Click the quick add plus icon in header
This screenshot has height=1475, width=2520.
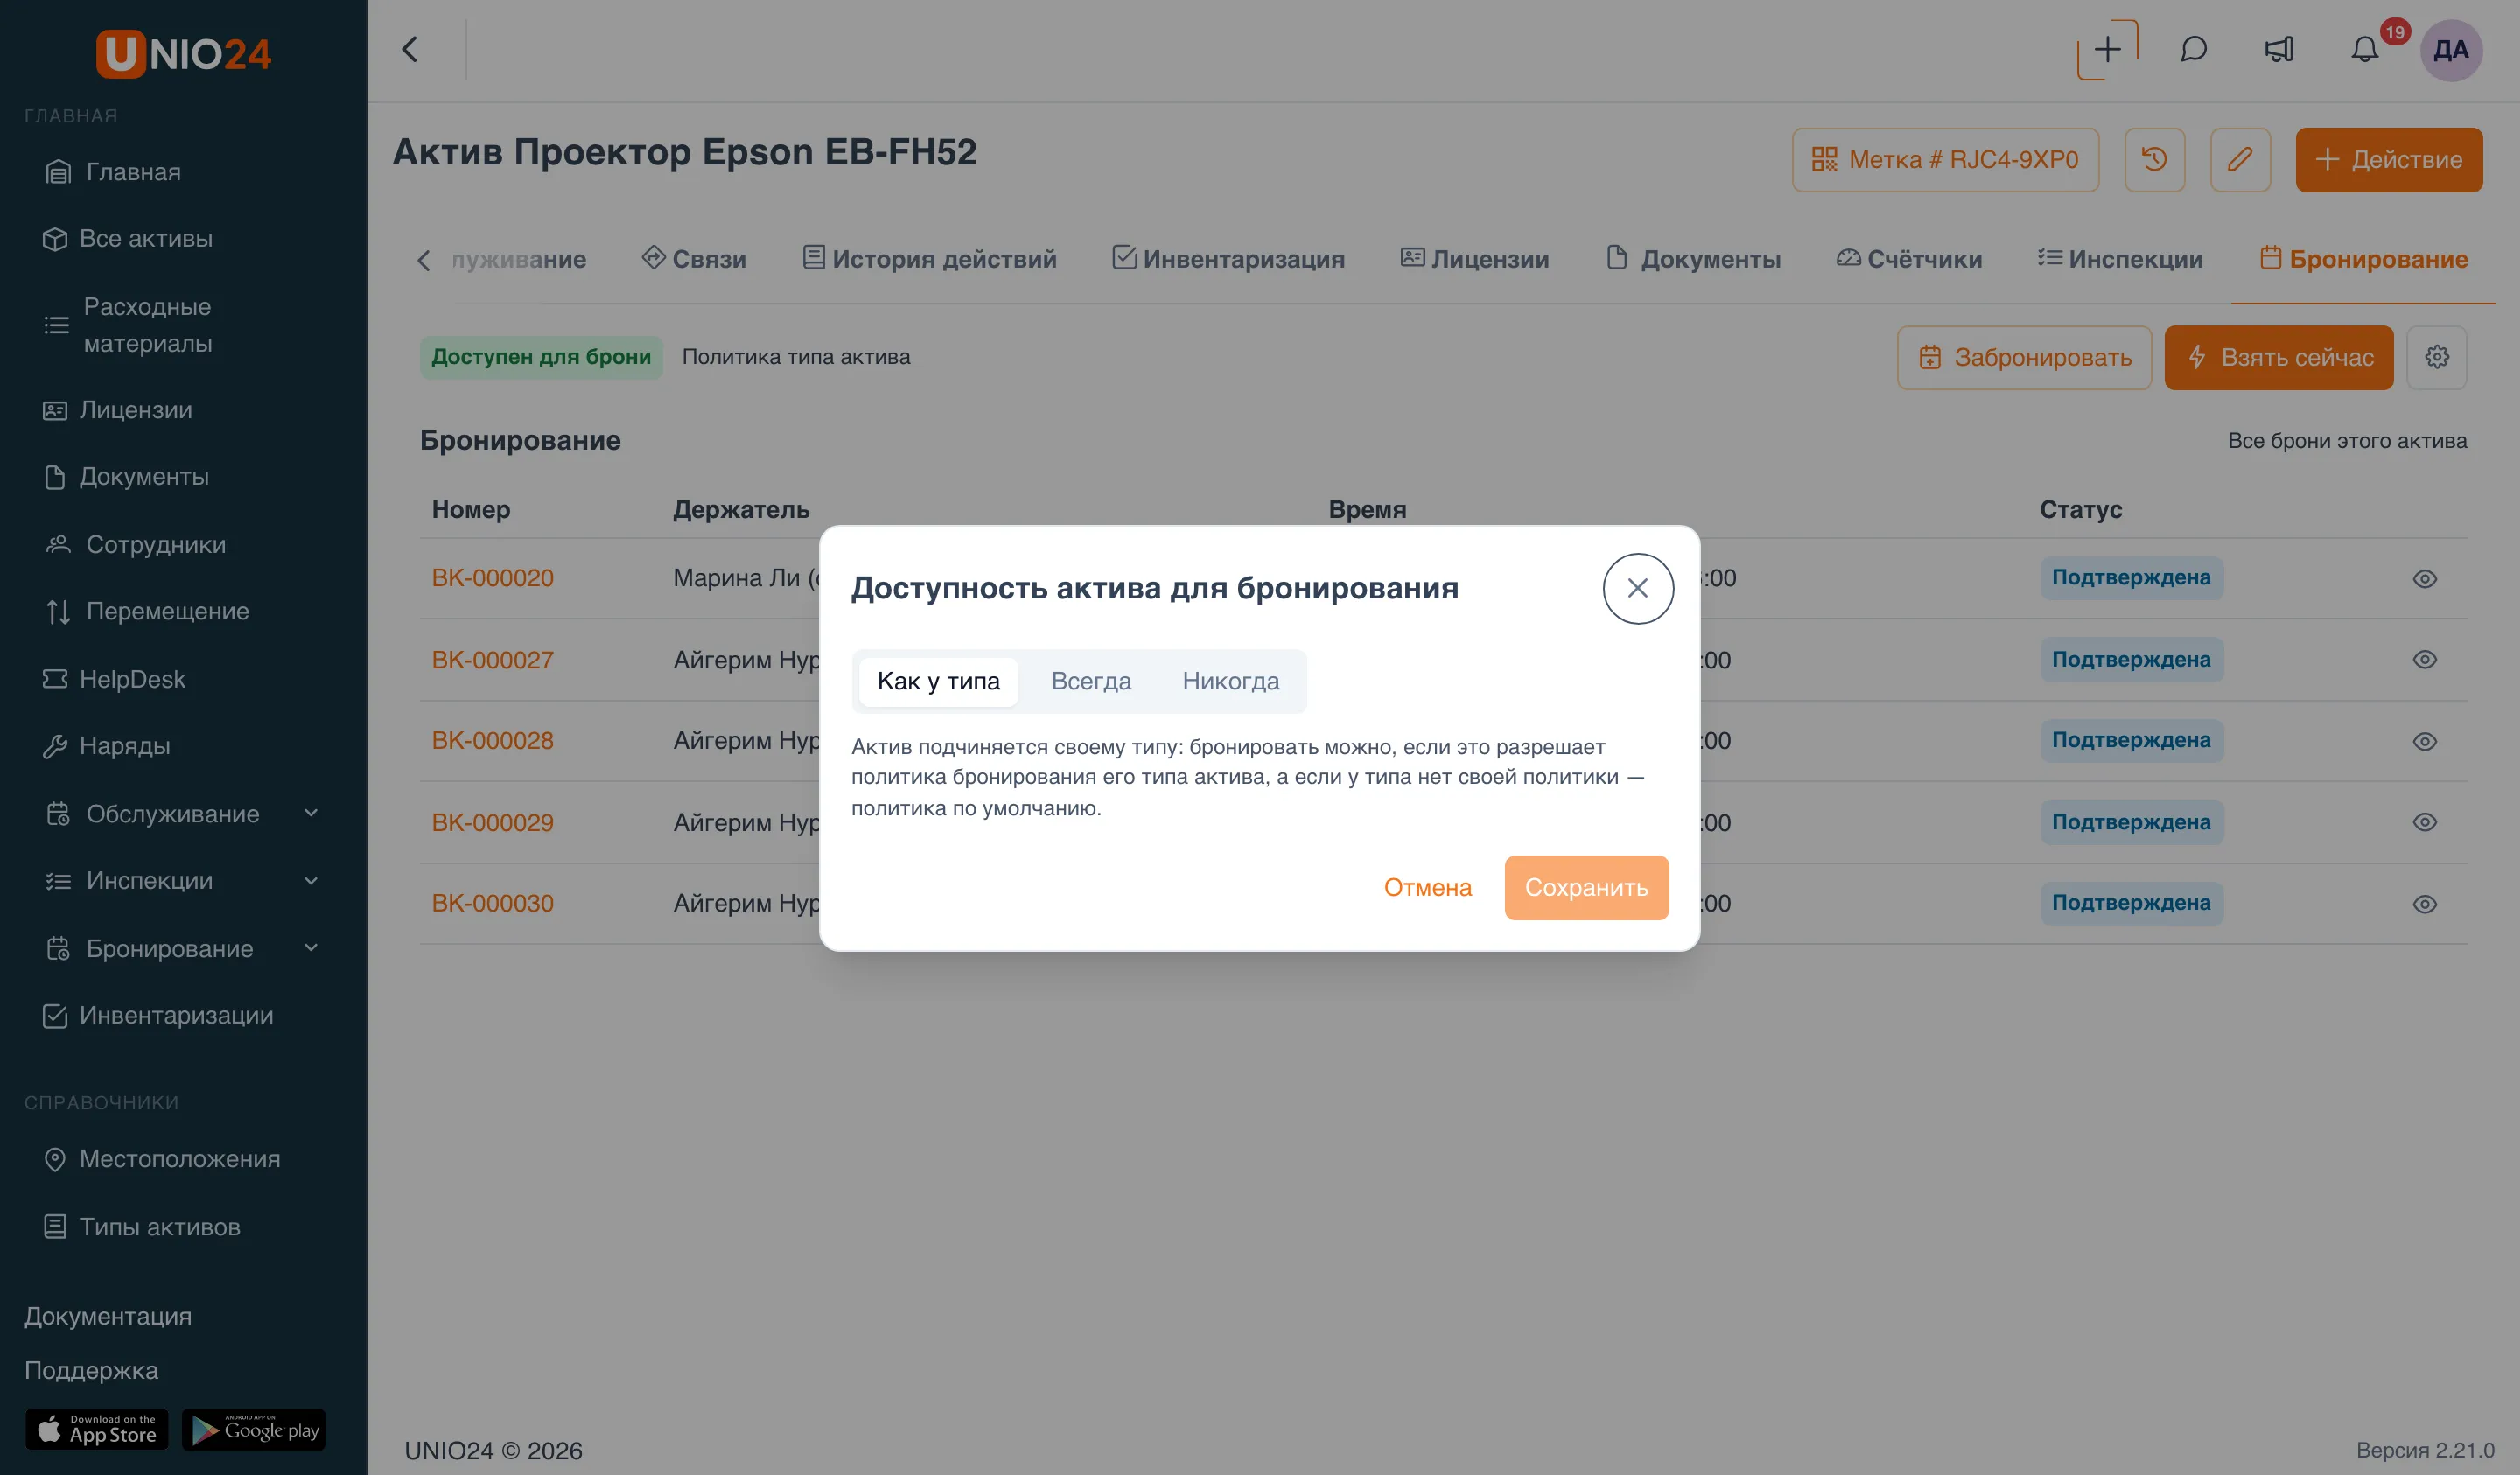coord(2107,49)
